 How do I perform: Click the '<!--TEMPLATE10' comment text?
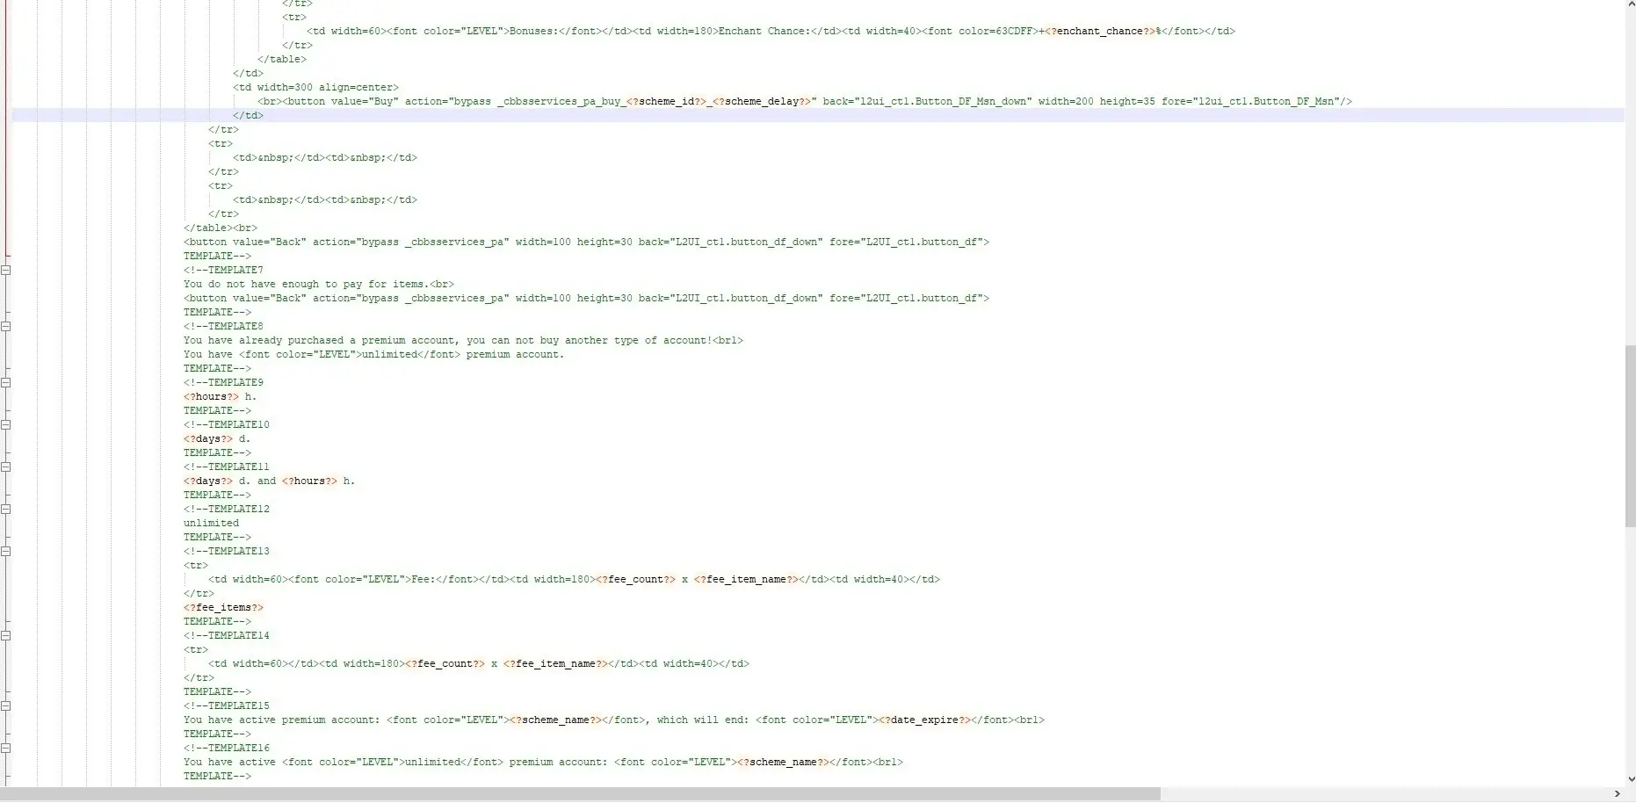(x=227, y=425)
